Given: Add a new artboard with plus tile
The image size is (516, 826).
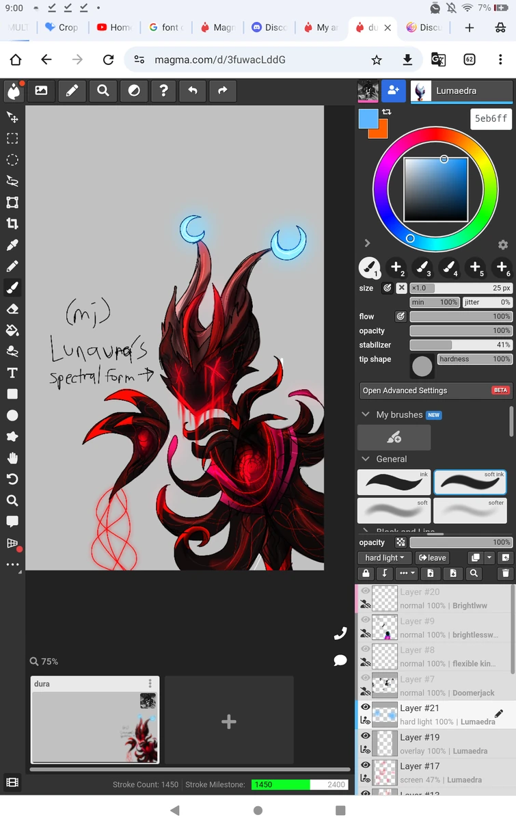Looking at the screenshot, I should pyautogui.click(x=229, y=721).
